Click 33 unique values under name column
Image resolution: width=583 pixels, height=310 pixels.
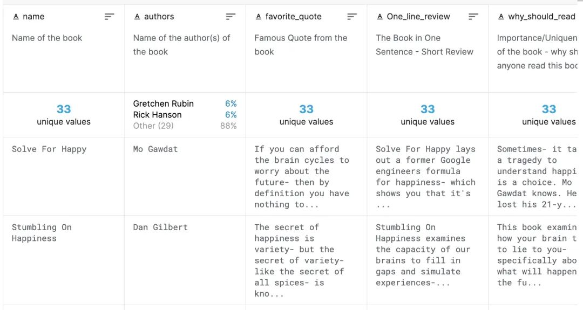(x=64, y=115)
